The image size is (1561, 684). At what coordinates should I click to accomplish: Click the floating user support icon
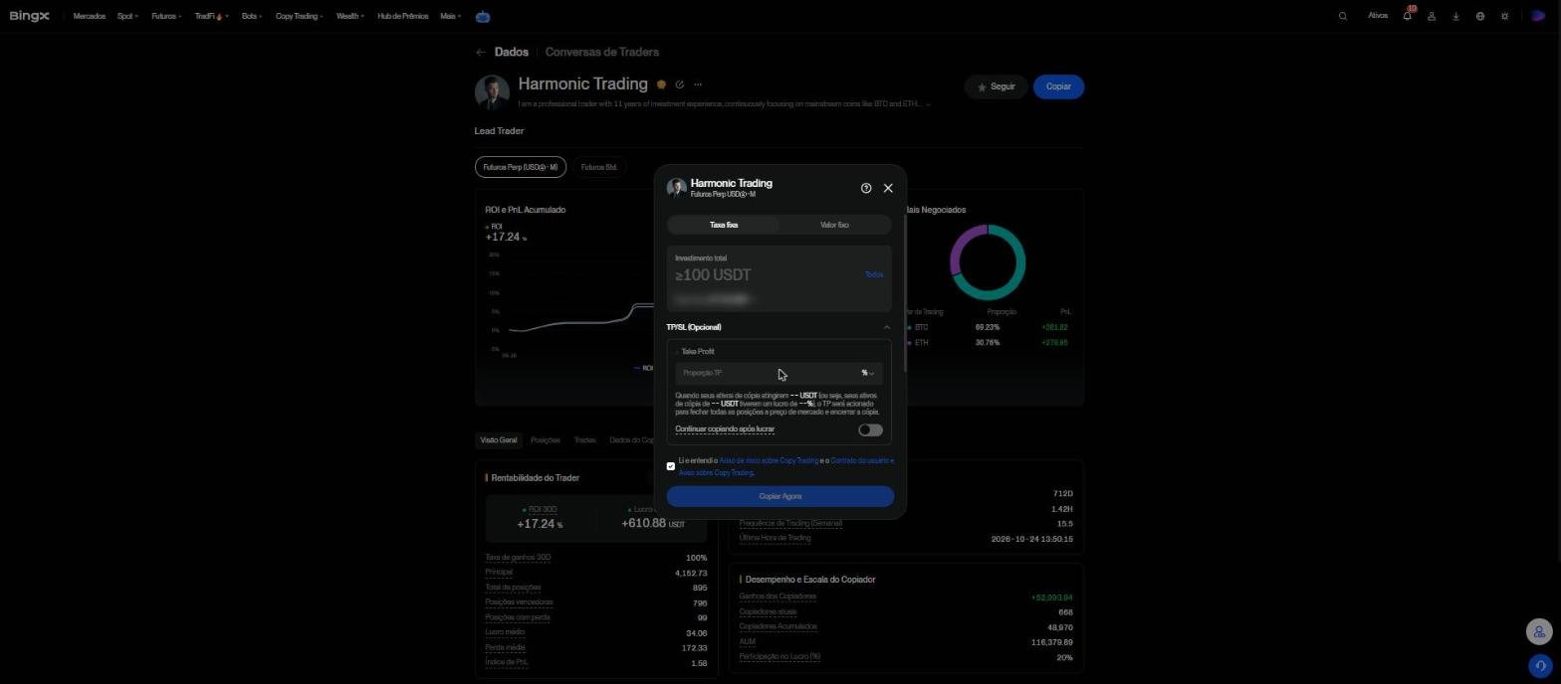tap(1539, 631)
